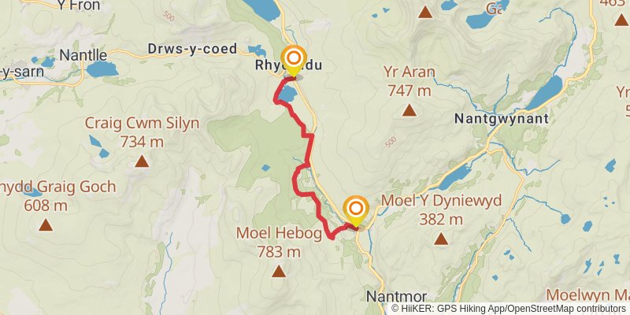Click the end pin marker near Moel Y Dyniewyd
Viewport: 630px width, 315px height.
coord(356,211)
